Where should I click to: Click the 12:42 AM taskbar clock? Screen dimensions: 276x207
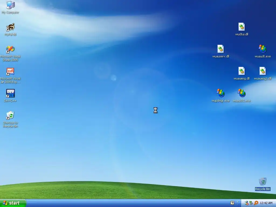[266, 203]
